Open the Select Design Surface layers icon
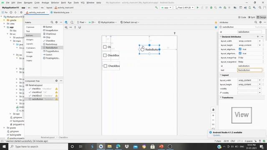This screenshot has height=150, width=267. tap(66, 22)
